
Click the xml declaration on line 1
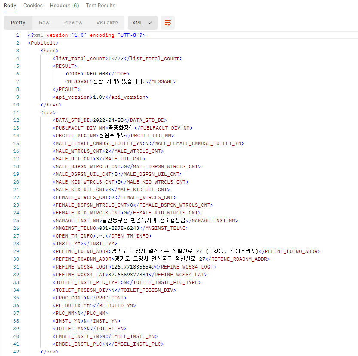click(87, 35)
